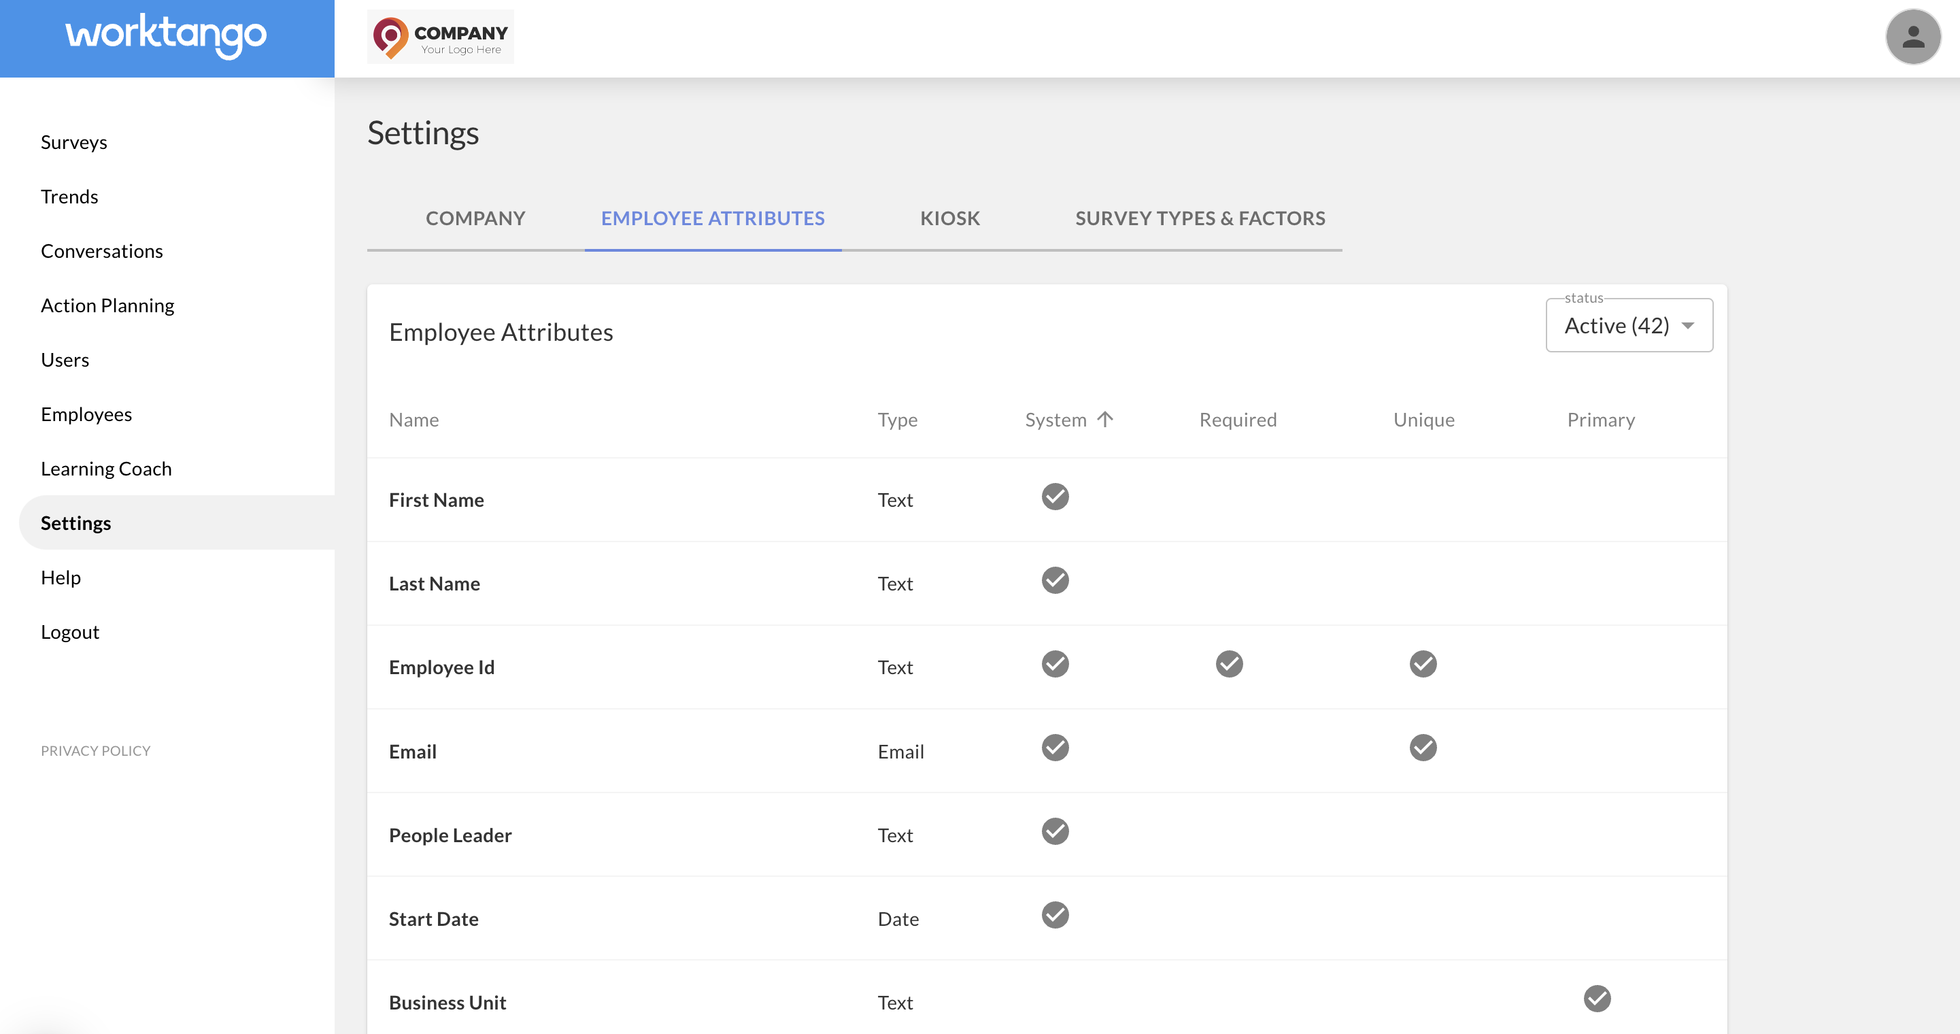Select Surveys in the sidebar
1960x1034 pixels.
pyautogui.click(x=74, y=141)
